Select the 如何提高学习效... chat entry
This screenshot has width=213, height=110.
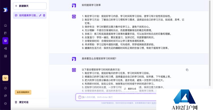[30, 15]
